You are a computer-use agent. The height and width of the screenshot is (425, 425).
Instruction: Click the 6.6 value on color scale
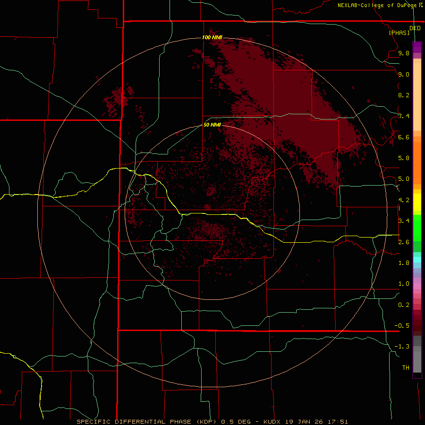point(404,137)
